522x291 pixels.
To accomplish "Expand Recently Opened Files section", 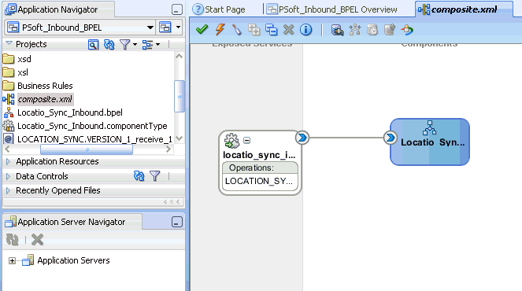I will click(9, 190).
